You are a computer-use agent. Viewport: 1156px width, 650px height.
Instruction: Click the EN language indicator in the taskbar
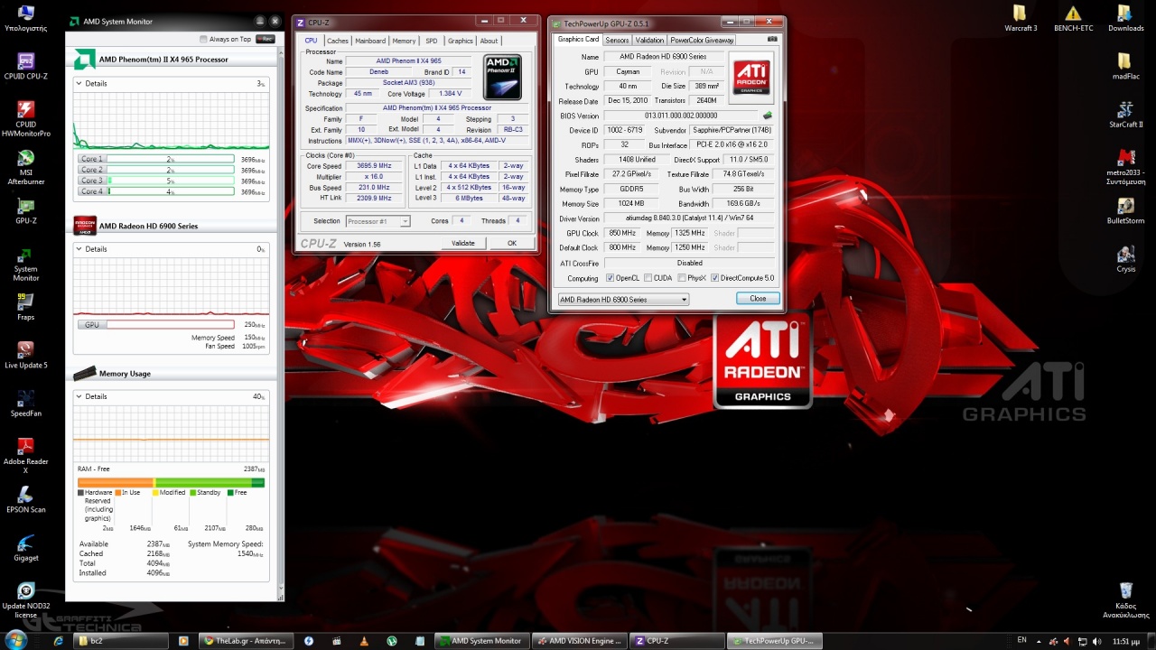[x=1021, y=640]
